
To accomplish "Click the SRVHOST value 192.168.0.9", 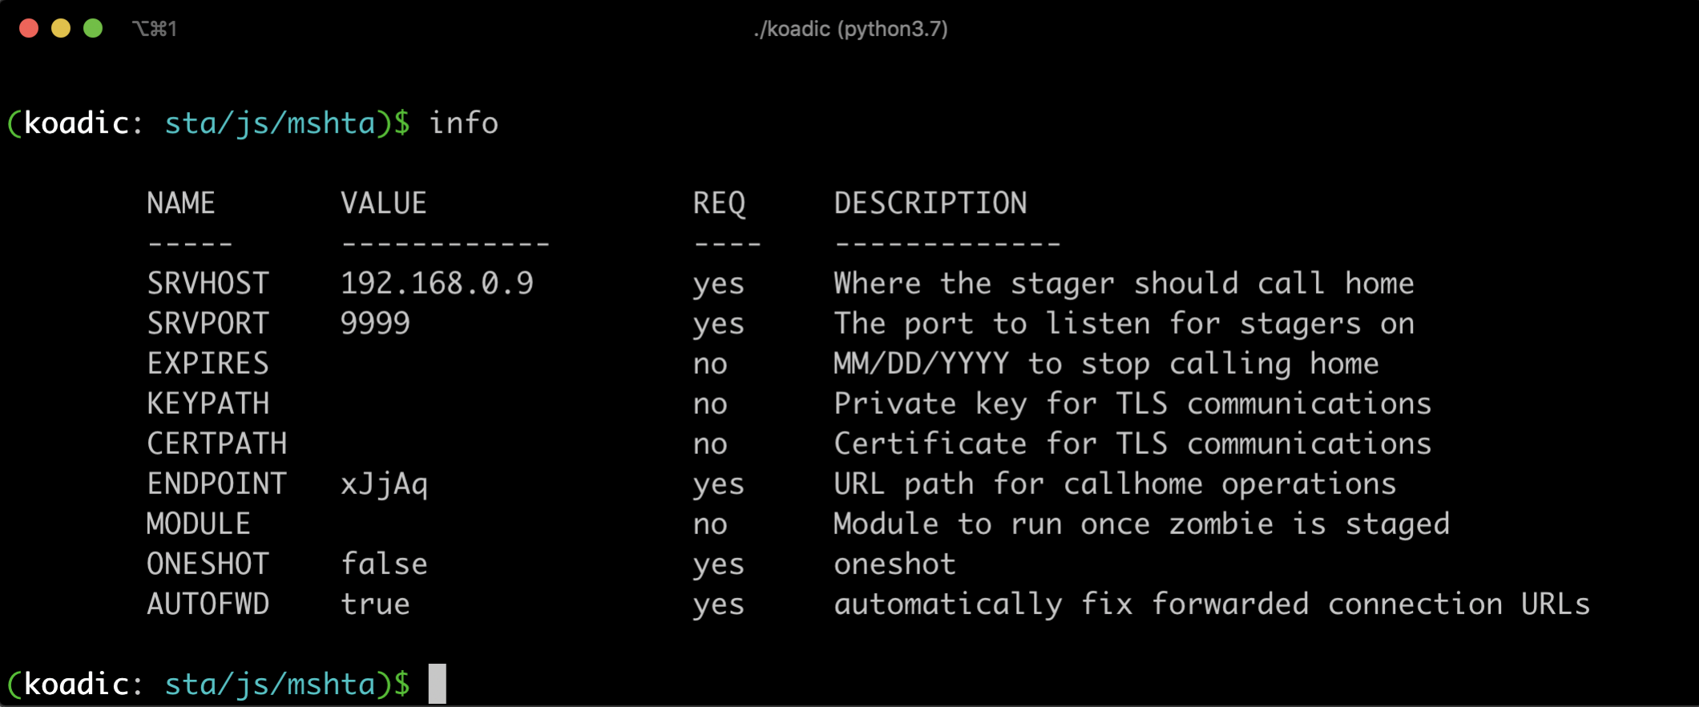I will [x=437, y=283].
